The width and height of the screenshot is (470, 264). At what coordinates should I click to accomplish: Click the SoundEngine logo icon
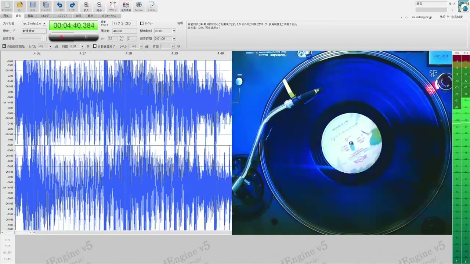point(463,7)
